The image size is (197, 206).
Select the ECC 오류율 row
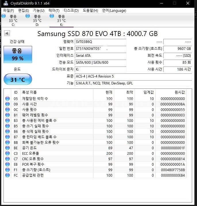[x=95, y=153]
